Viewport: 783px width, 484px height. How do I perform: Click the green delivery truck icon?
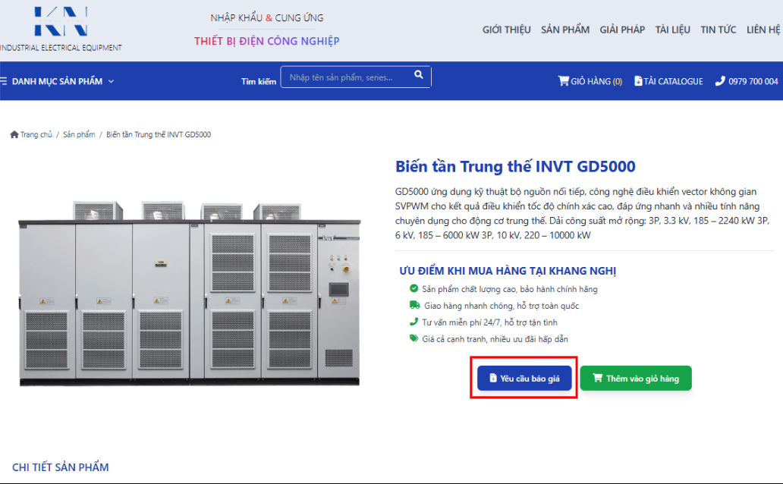[414, 305]
